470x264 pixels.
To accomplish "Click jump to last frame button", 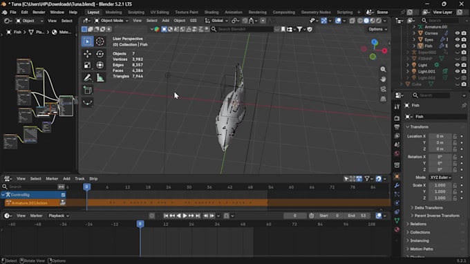I will (198, 216).
